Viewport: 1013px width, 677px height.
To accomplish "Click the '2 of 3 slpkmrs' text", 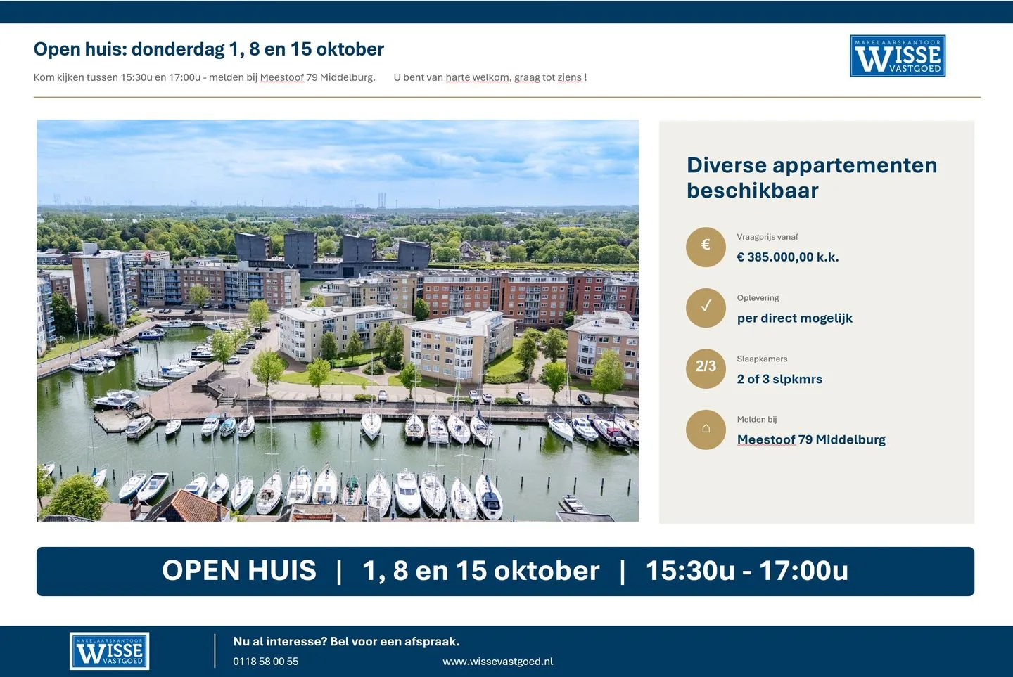I will (779, 379).
